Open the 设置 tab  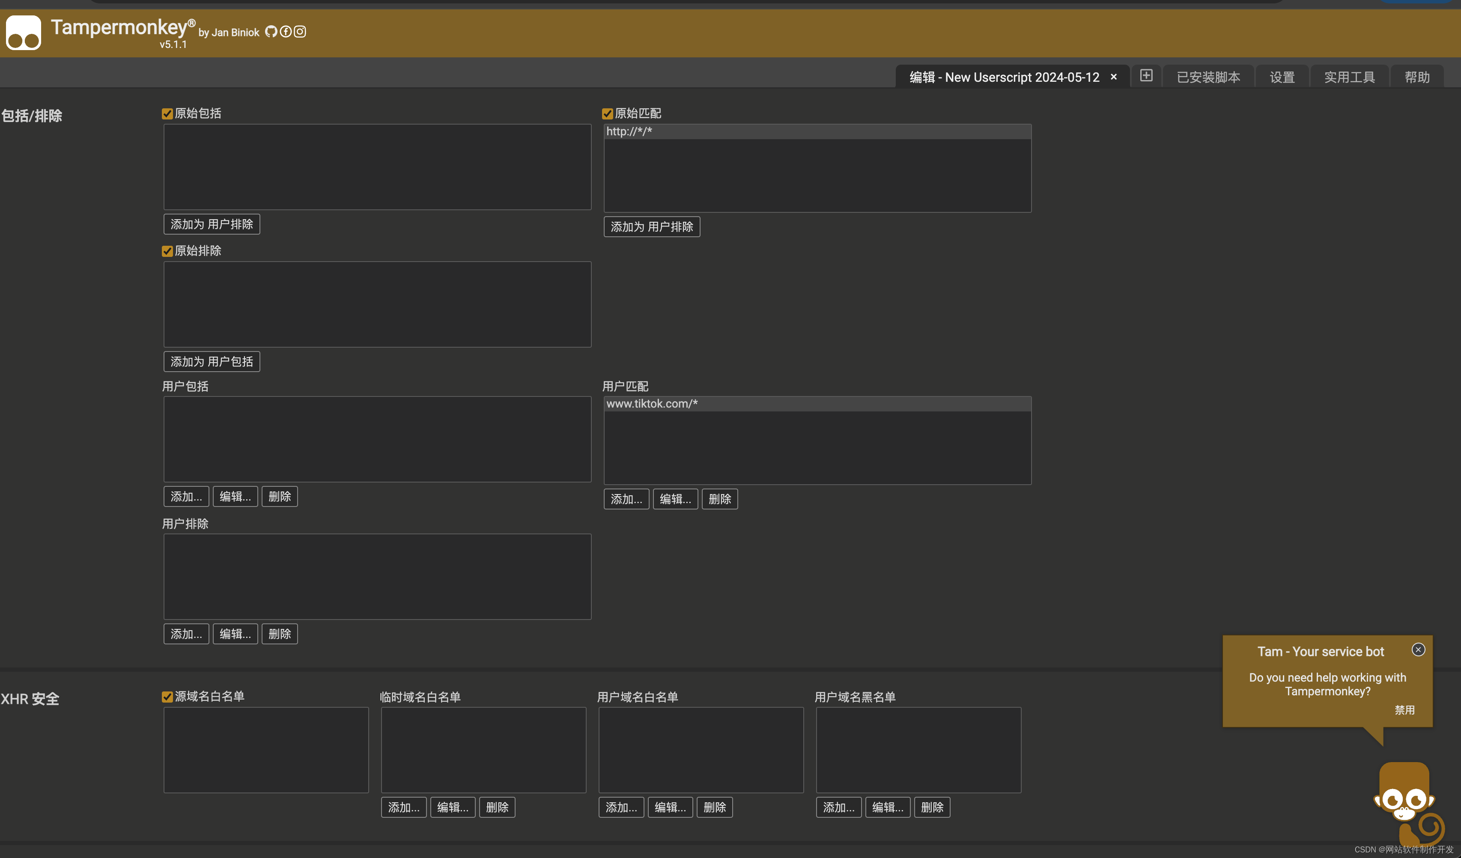pyautogui.click(x=1282, y=77)
